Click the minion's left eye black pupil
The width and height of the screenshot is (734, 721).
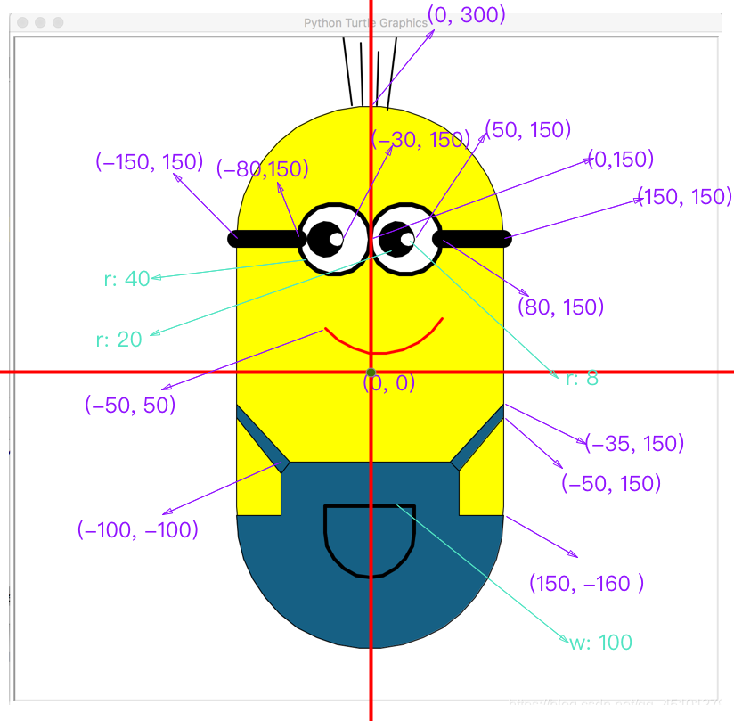click(326, 239)
